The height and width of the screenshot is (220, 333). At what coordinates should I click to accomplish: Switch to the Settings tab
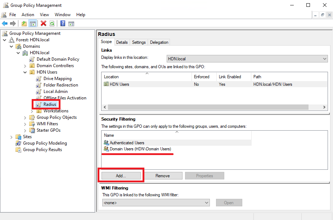tap(139, 42)
